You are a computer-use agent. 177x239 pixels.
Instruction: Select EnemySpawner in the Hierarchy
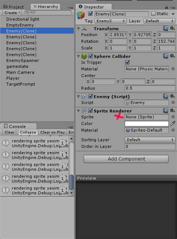coord(23,61)
